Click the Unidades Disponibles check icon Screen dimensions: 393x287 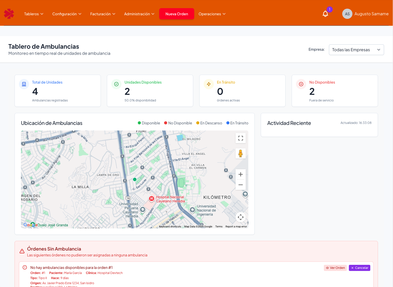coord(116,84)
